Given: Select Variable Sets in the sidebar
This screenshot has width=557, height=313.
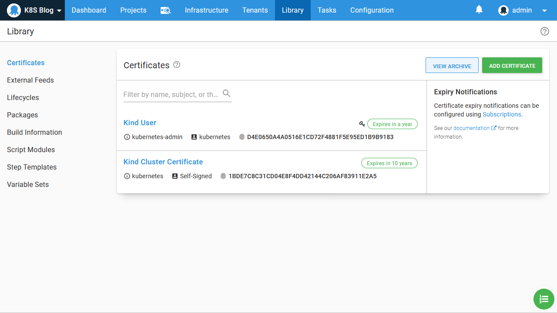Looking at the screenshot, I should tap(28, 184).
